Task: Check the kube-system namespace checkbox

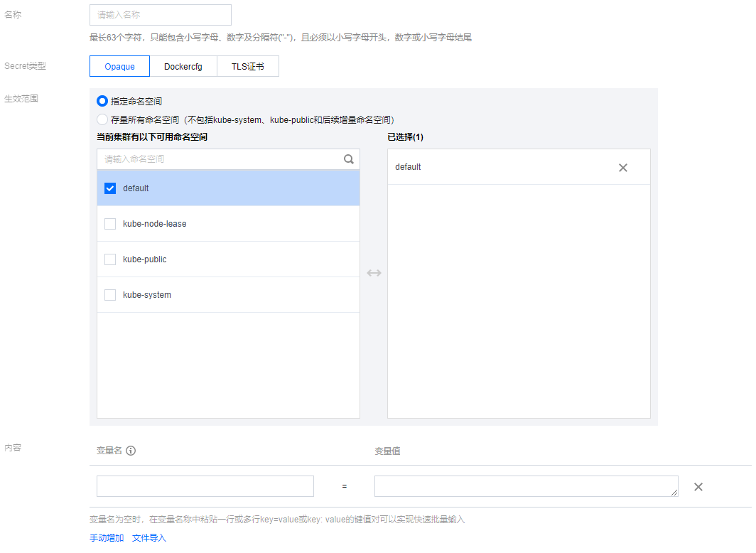Action: (x=110, y=294)
